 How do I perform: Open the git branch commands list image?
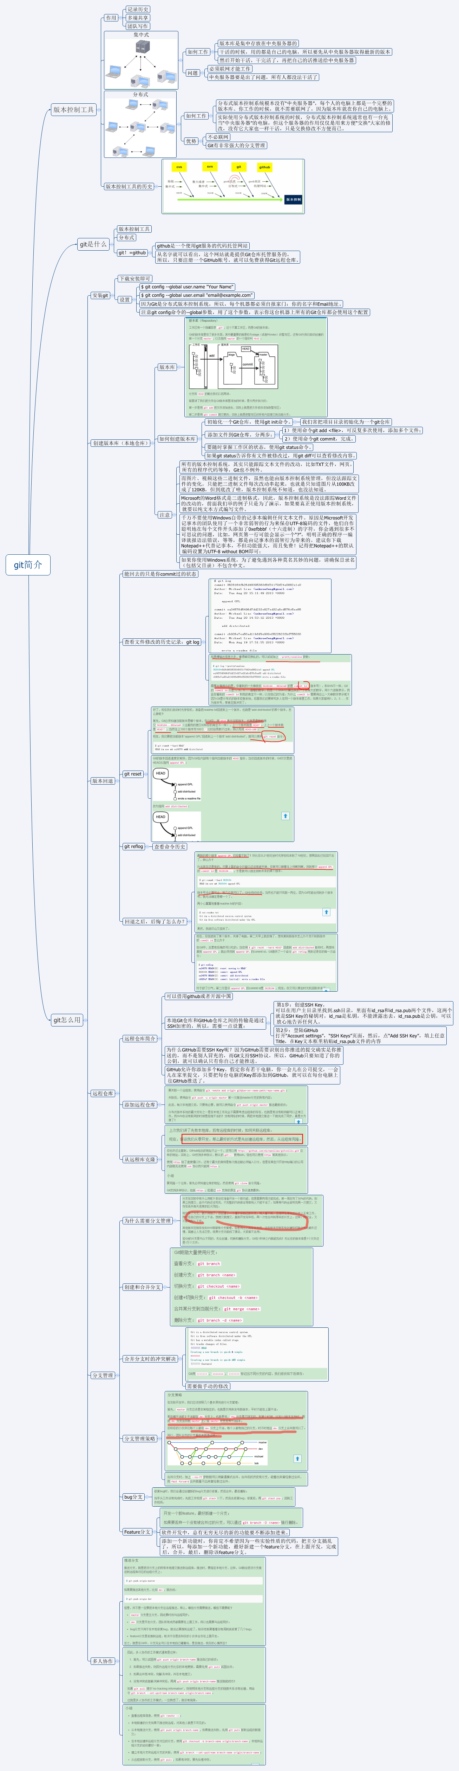coord(241,1287)
